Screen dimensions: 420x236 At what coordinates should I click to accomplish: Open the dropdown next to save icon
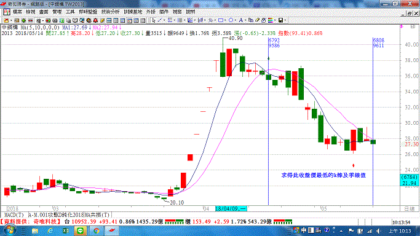[285, 20]
